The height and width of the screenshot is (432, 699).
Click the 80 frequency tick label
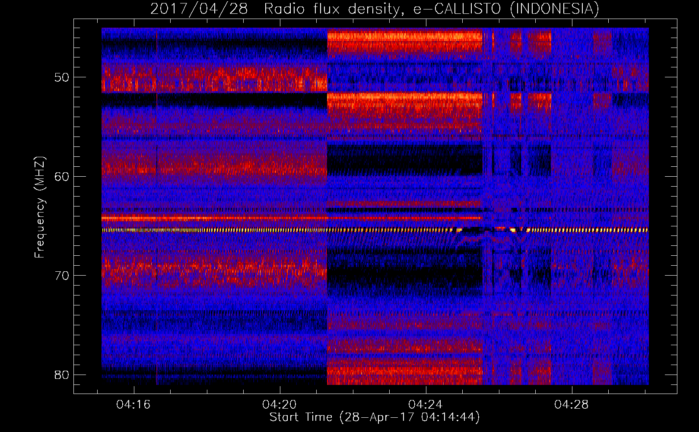62,375
